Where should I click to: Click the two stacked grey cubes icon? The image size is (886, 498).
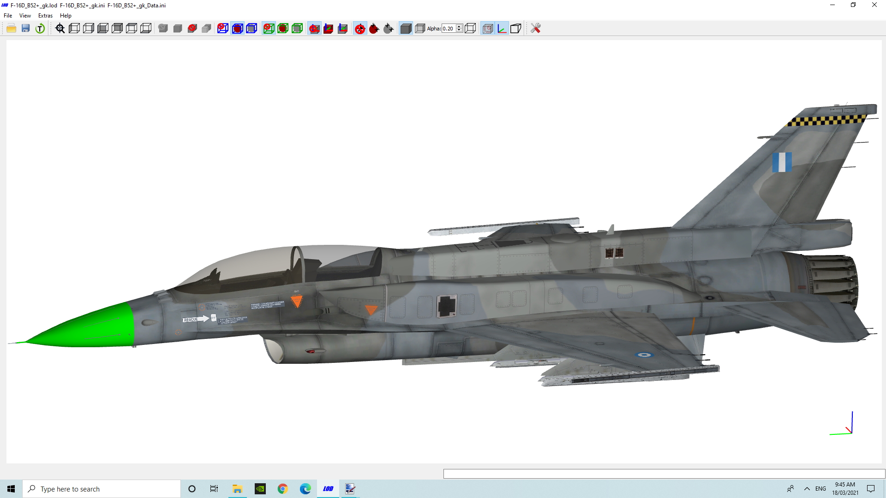(207, 29)
